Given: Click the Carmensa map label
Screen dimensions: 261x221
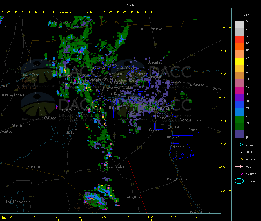Looking at the screenshot, I should (x=177, y=147).
